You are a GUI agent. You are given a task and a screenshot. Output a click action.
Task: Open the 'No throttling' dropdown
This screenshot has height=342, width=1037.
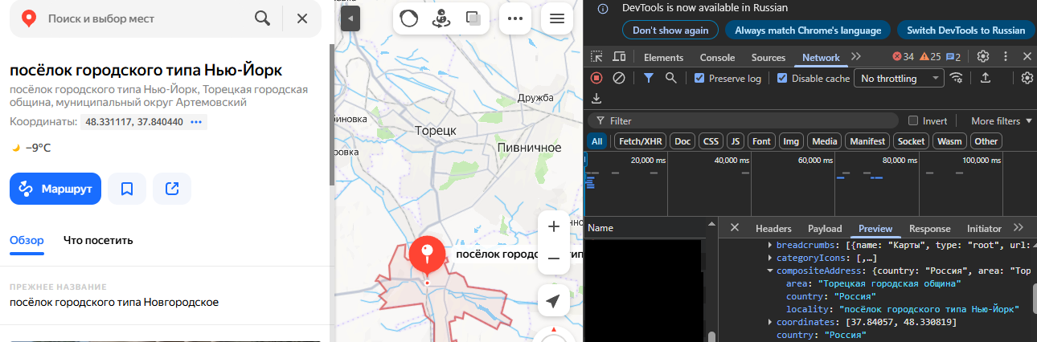(900, 79)
